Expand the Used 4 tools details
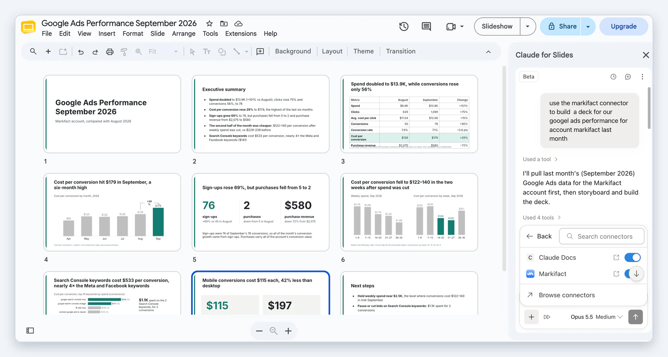668x357 pixels. [x=542, y=218]
